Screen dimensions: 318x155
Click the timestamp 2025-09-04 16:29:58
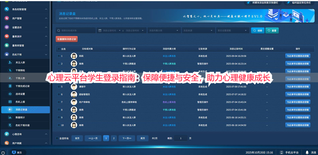[236, 56]
